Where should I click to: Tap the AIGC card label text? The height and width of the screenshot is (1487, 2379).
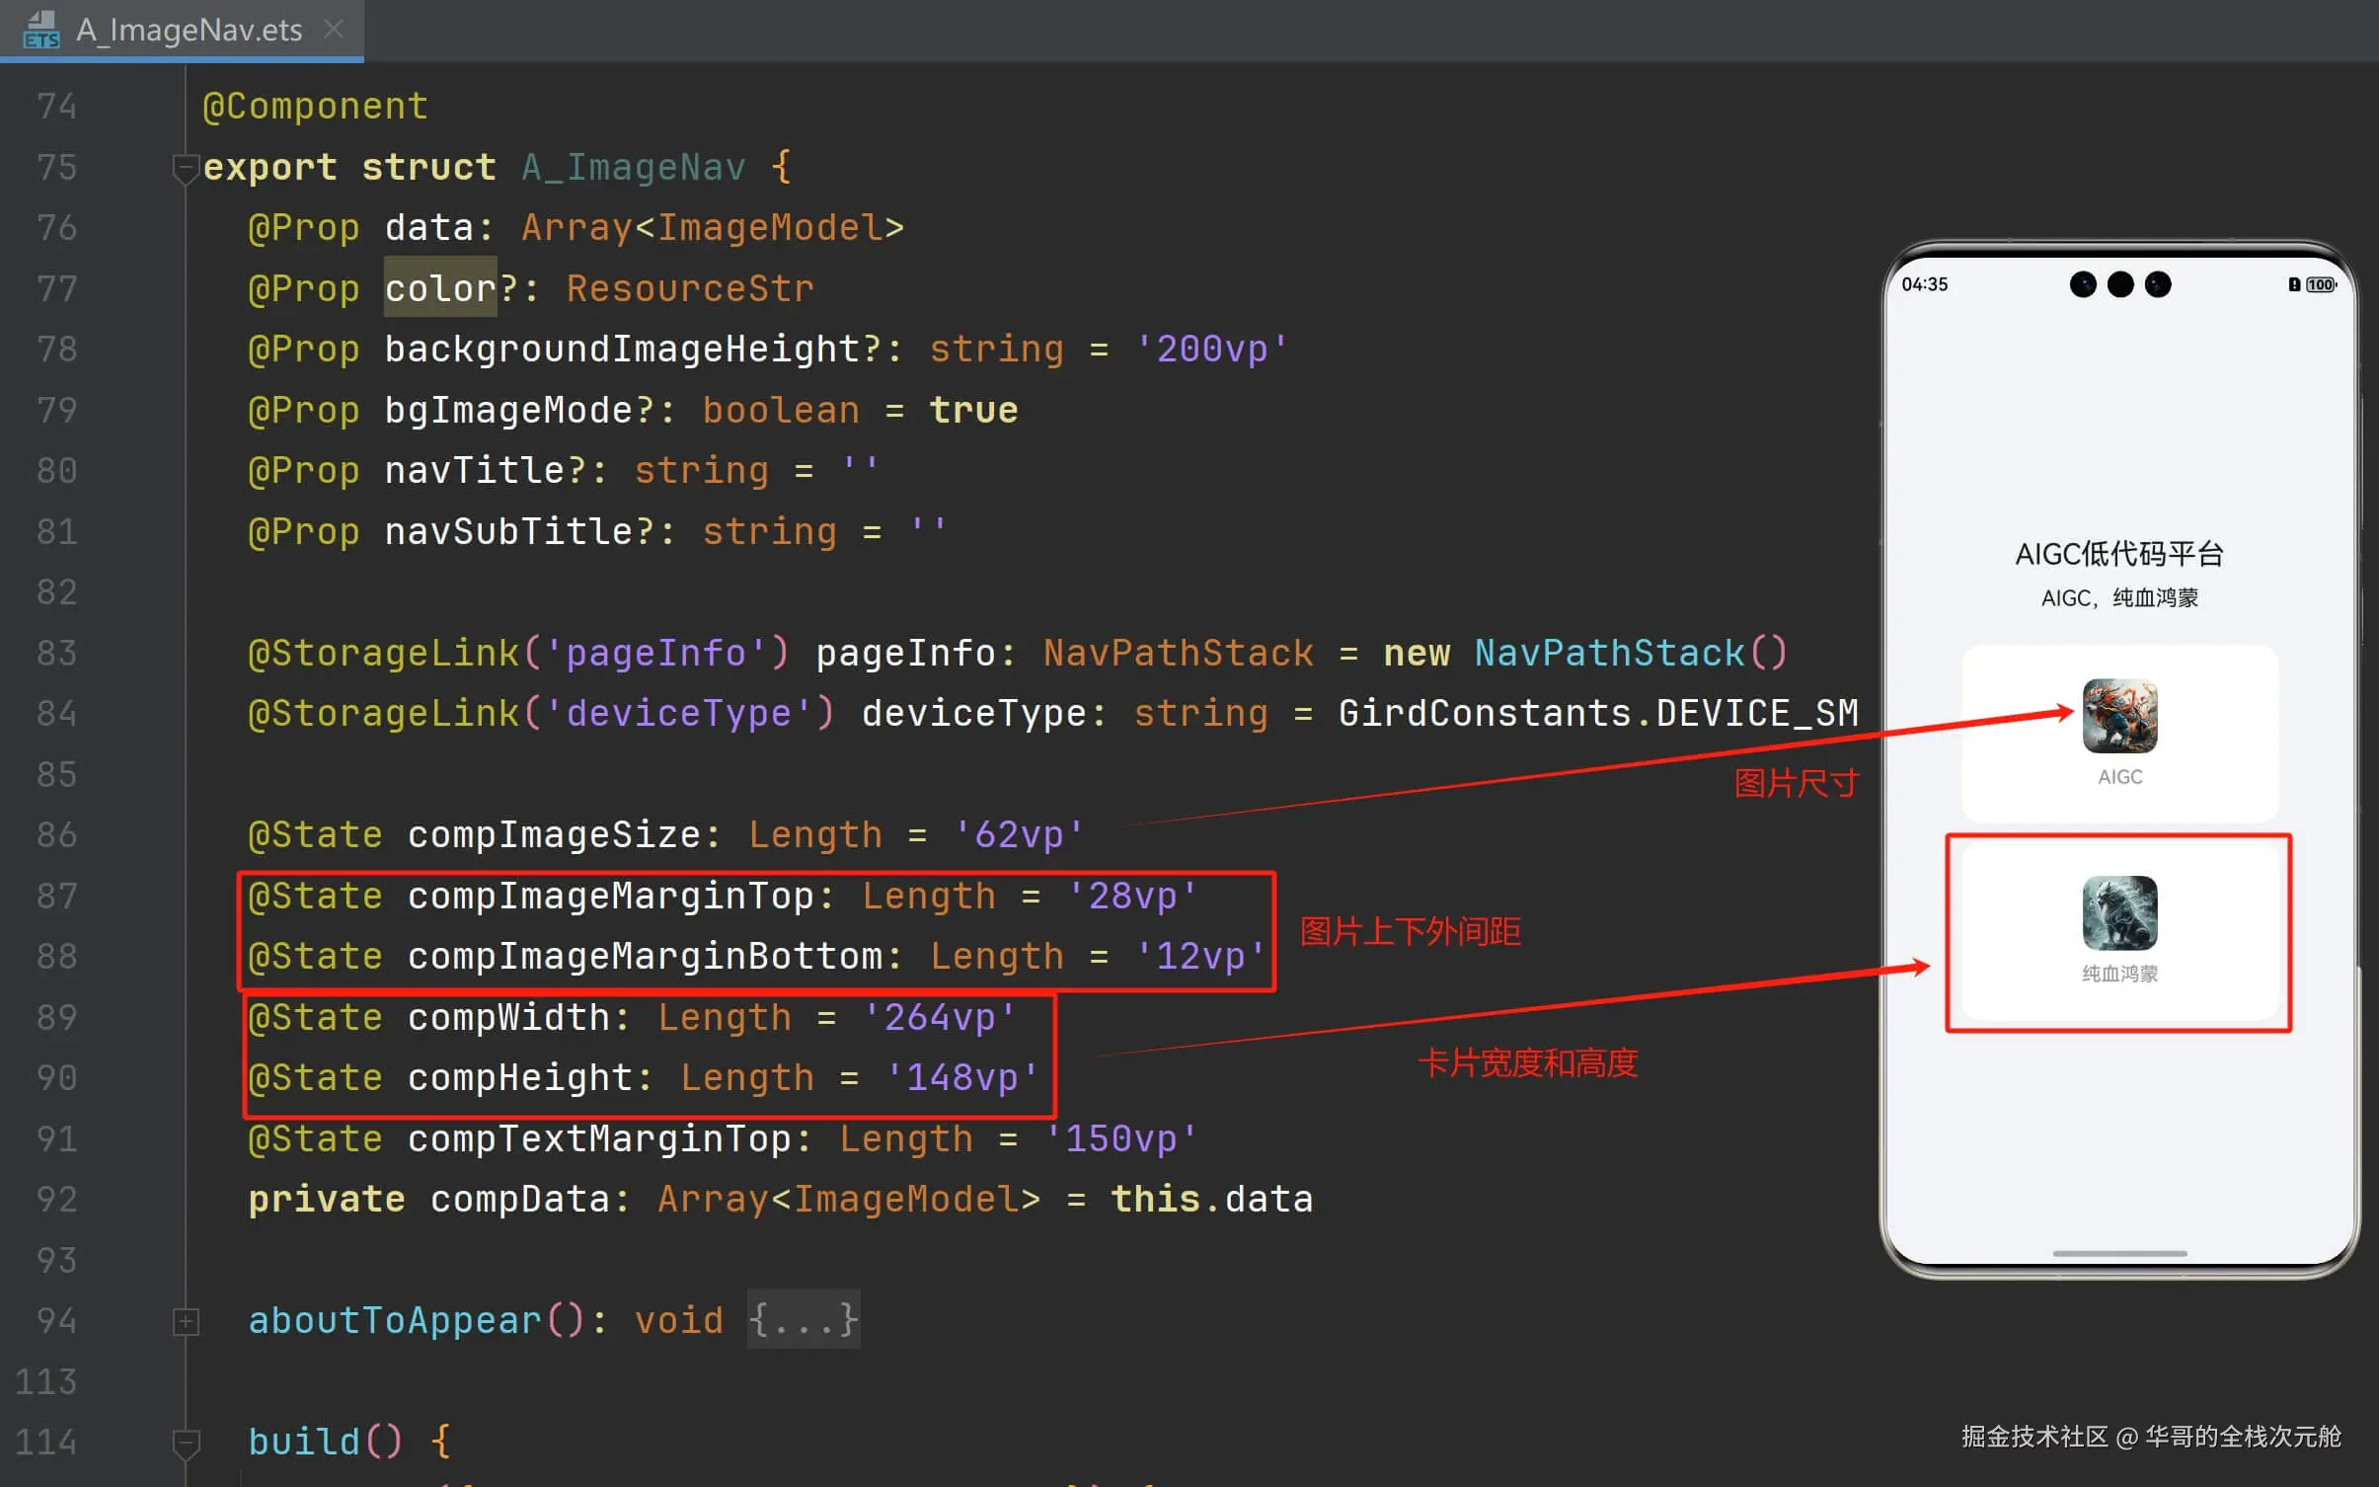click(x=2119, y=777)
